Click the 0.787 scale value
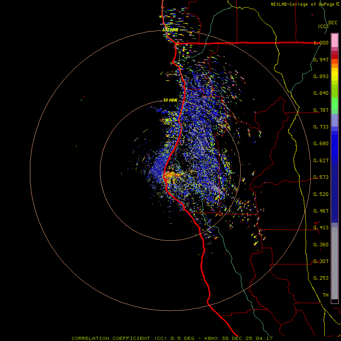 pos(321,110)
